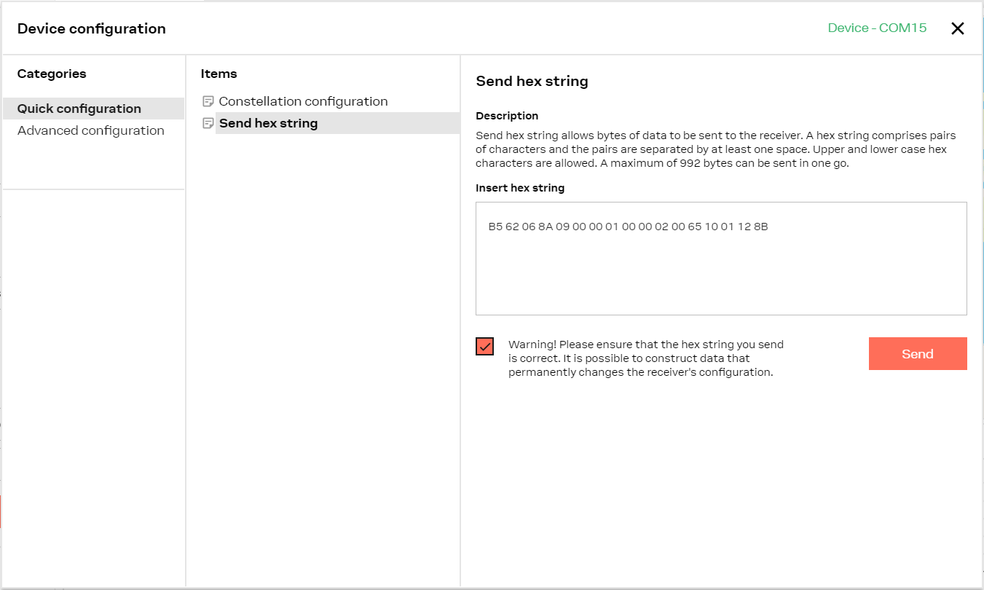Click inside the hex string text box
This screenshot has height=590, width=984.
(x=721, y=259)
